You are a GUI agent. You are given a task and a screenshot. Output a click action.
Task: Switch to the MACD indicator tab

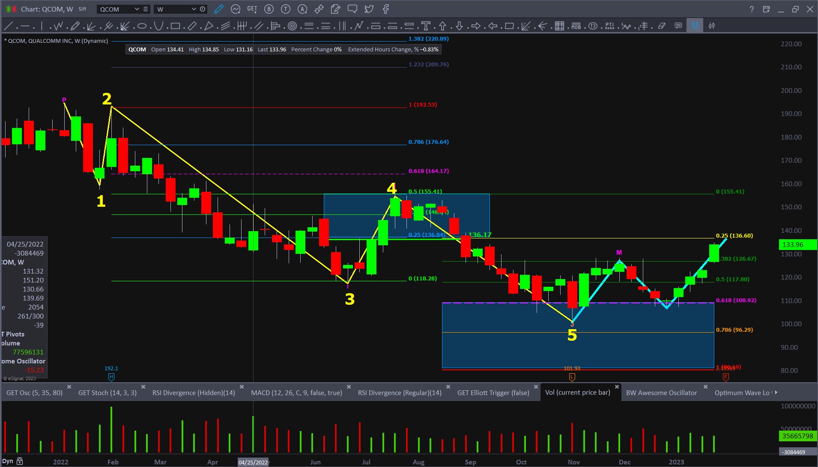tap(296, 393)
